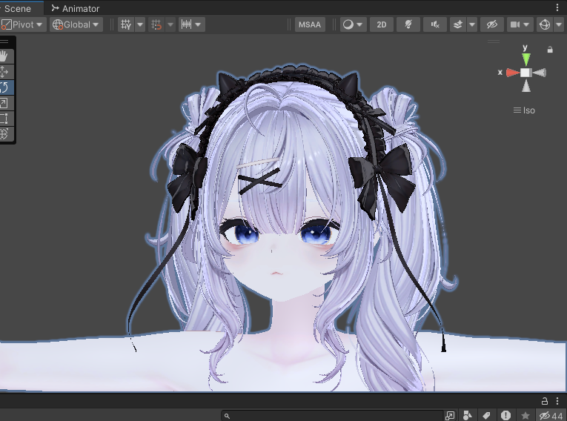Click the gray right-side gizmo cone
Screen dimensions: 567x421
point(540,73)
